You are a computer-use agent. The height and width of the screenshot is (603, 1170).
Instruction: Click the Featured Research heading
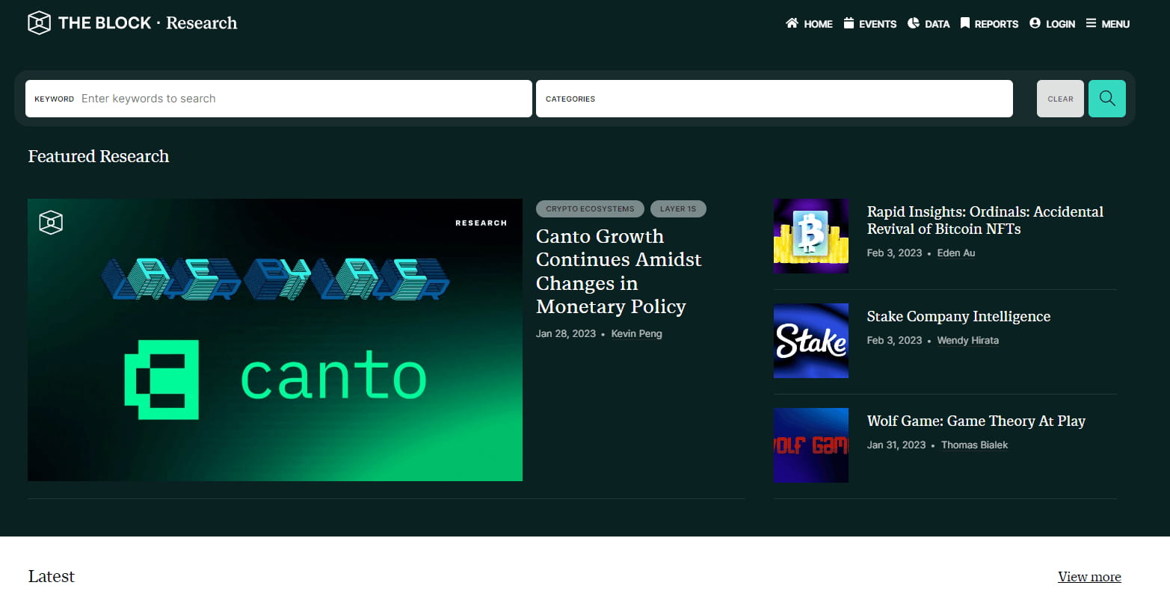pos(99,156)
